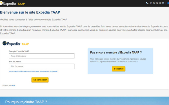Viewport: 169px width, 105px height.
Task: Click the Se connecter button
Action: point(40,80)
